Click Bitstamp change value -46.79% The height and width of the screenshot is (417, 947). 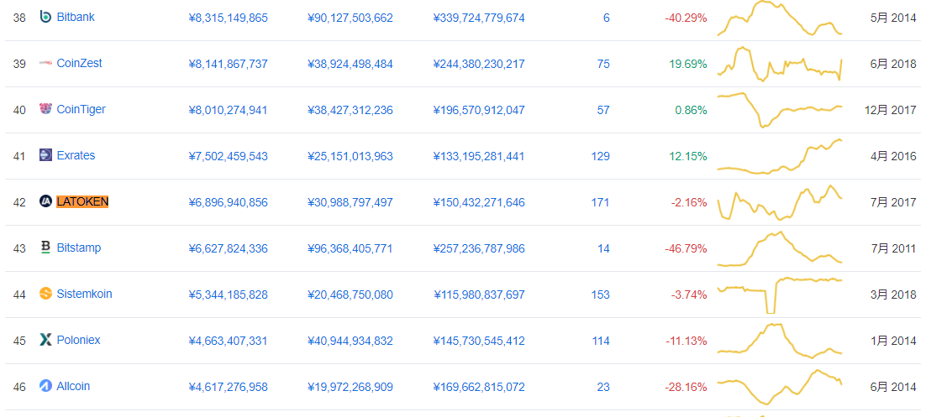[686, 248]
